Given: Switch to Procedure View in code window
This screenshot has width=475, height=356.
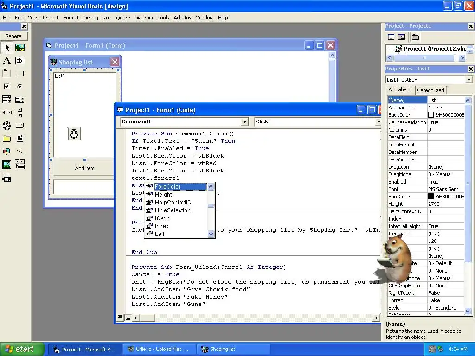Looking at the screenshot, I should [x=120, y=317].
